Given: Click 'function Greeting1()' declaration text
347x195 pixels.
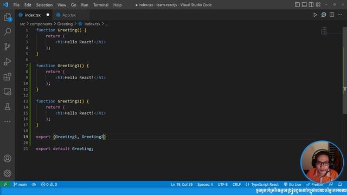Looking at the screenshot, I should pos(62,66).
